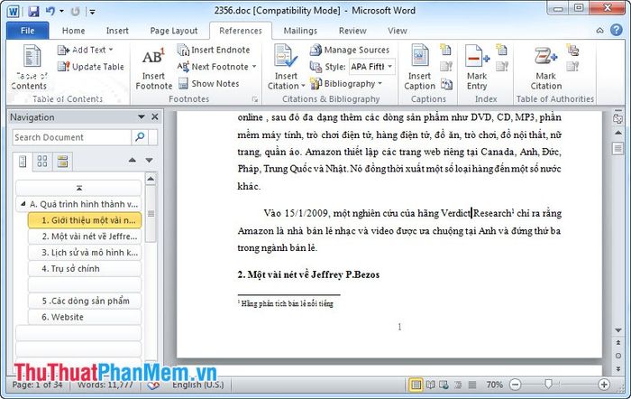Go to previous heading arrow
Screen dimensions: 631x399
132,161
